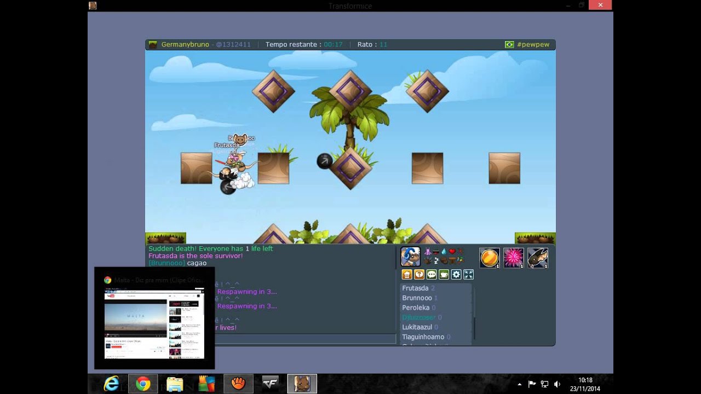The height and width of the screenshot is (394, 701).
Task: Click the facepalm emote icon
Action: click(x=444, y=260)
